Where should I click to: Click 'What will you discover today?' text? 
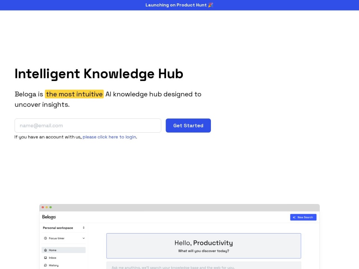point(204,251)
